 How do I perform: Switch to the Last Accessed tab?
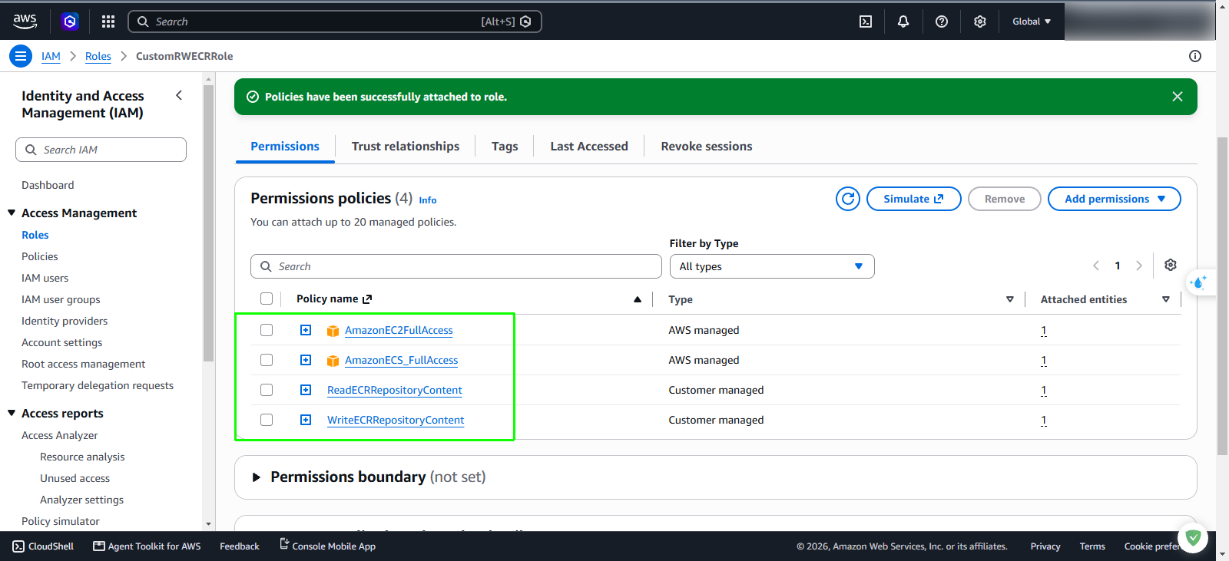[x=589, y=146]
